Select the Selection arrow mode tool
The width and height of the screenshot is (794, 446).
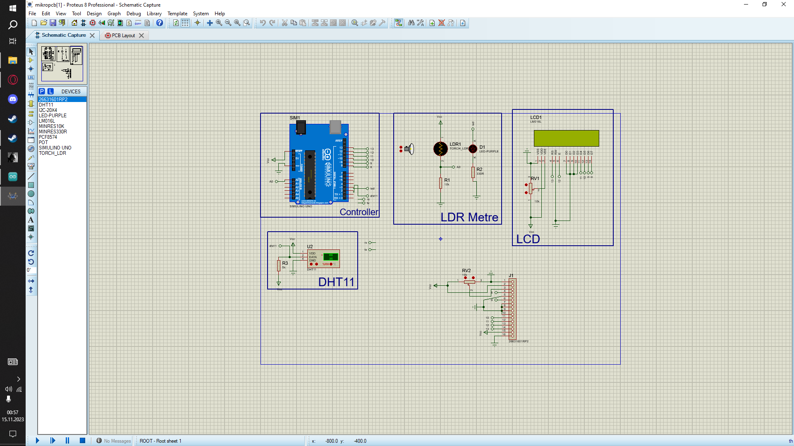point(31,52)
